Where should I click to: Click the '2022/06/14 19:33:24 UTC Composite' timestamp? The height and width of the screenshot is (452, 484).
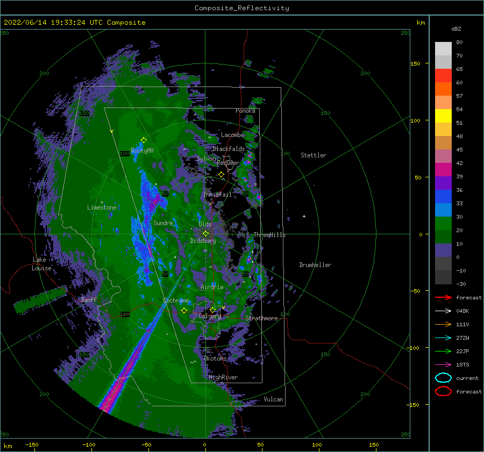click(x=74, y=23)
